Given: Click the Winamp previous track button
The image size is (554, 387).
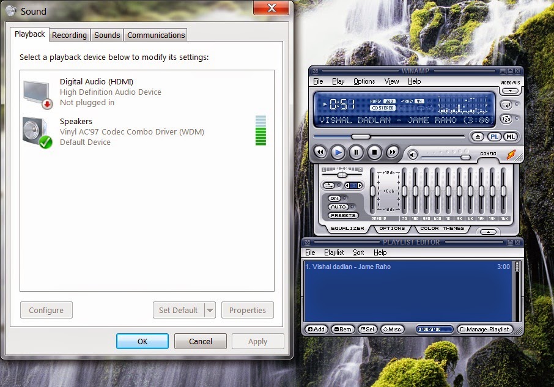Looking at the screenshot, I should click(320, 152).
